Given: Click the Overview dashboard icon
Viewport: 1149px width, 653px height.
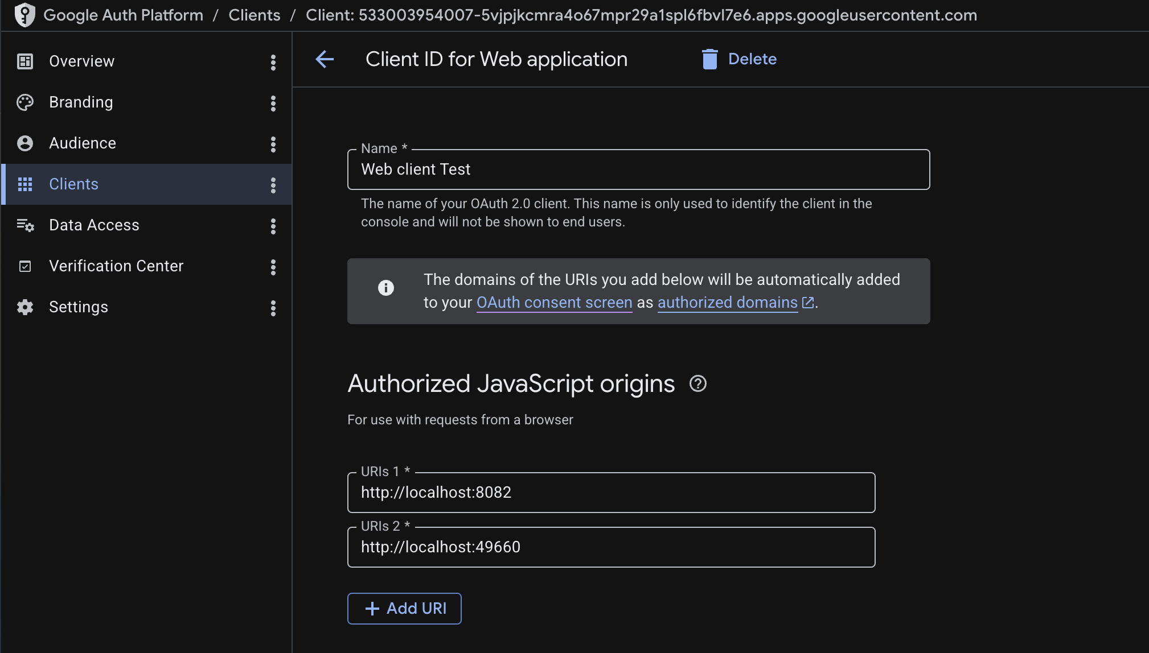Looking at the screenshot, I should pyautogui.click(x=25, y=61).
